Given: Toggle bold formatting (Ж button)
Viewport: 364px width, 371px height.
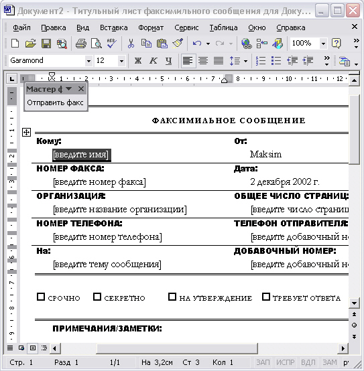Looking at the screenshot, I should [138, 61].
